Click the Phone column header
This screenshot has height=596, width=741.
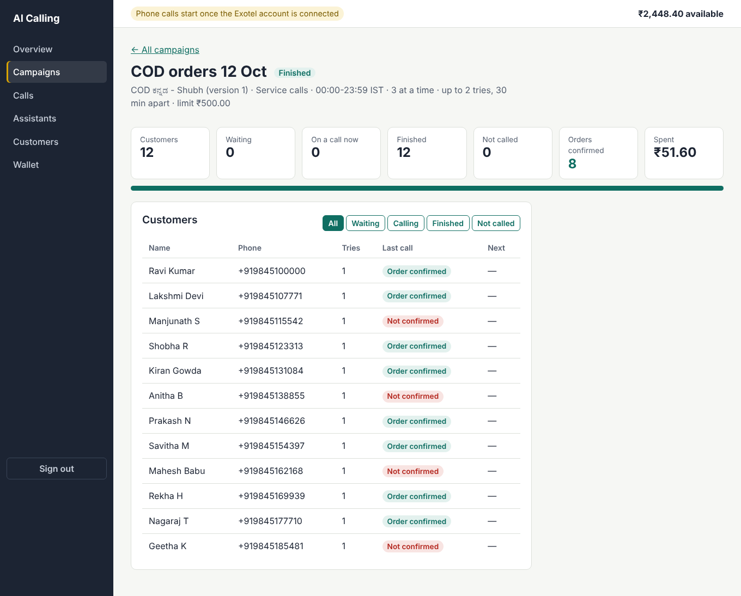(250, 248)
